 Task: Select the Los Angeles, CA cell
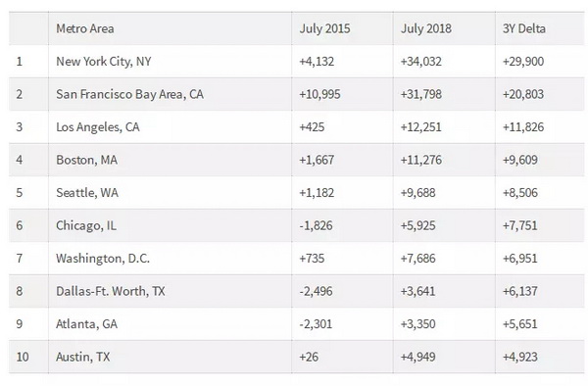coord(170,127)
